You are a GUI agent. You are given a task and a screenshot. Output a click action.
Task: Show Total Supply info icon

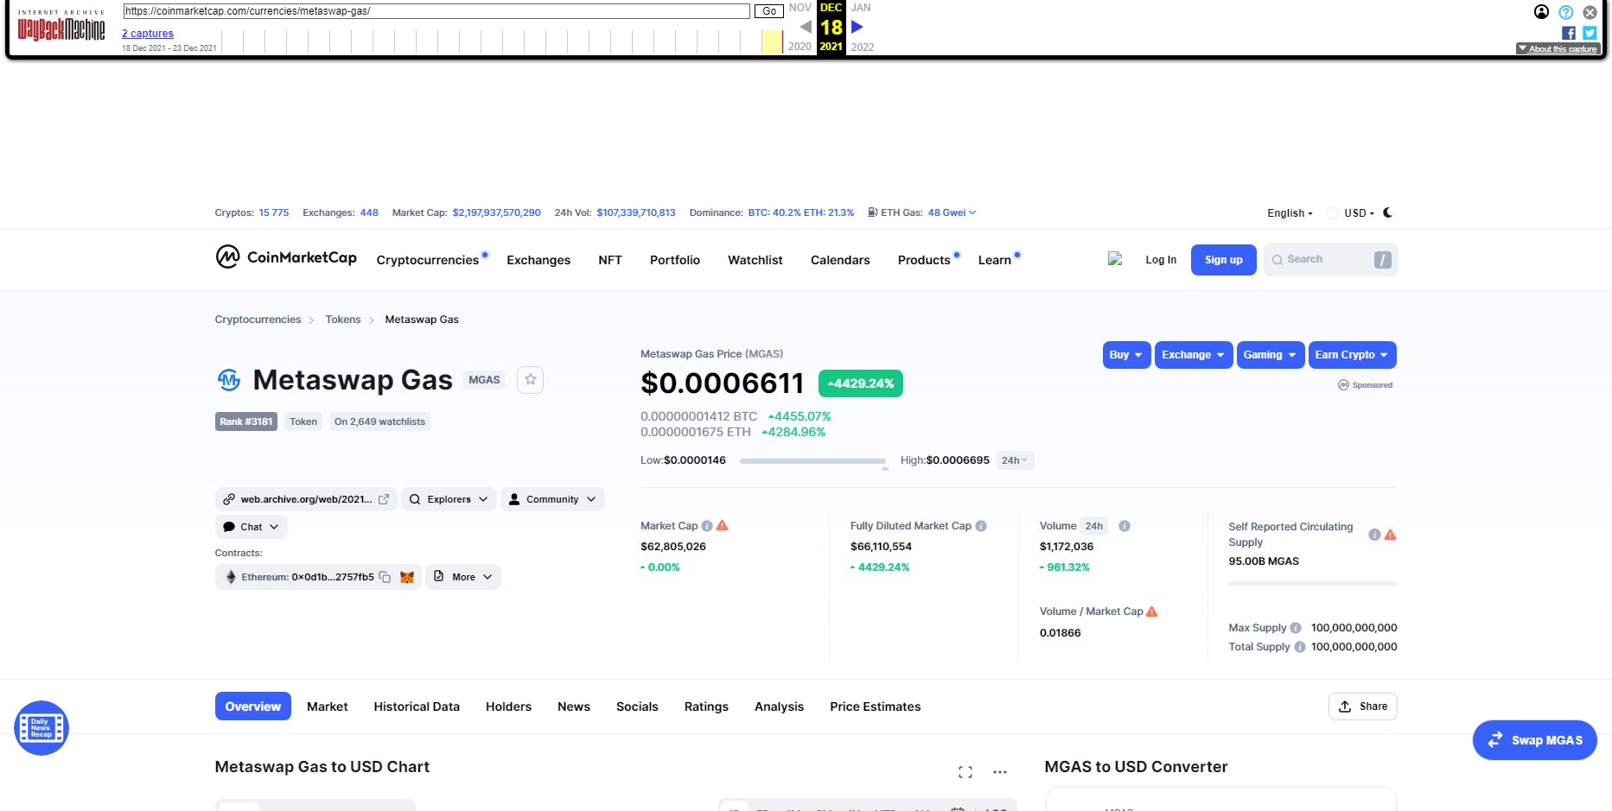pos(1300,647)
